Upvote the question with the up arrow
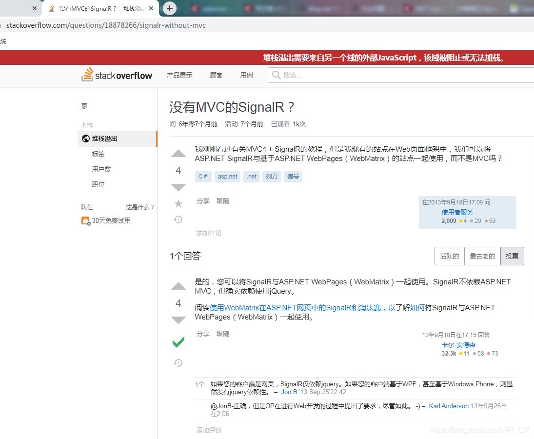This screenshot has width=534, height=439. (178, 154)
